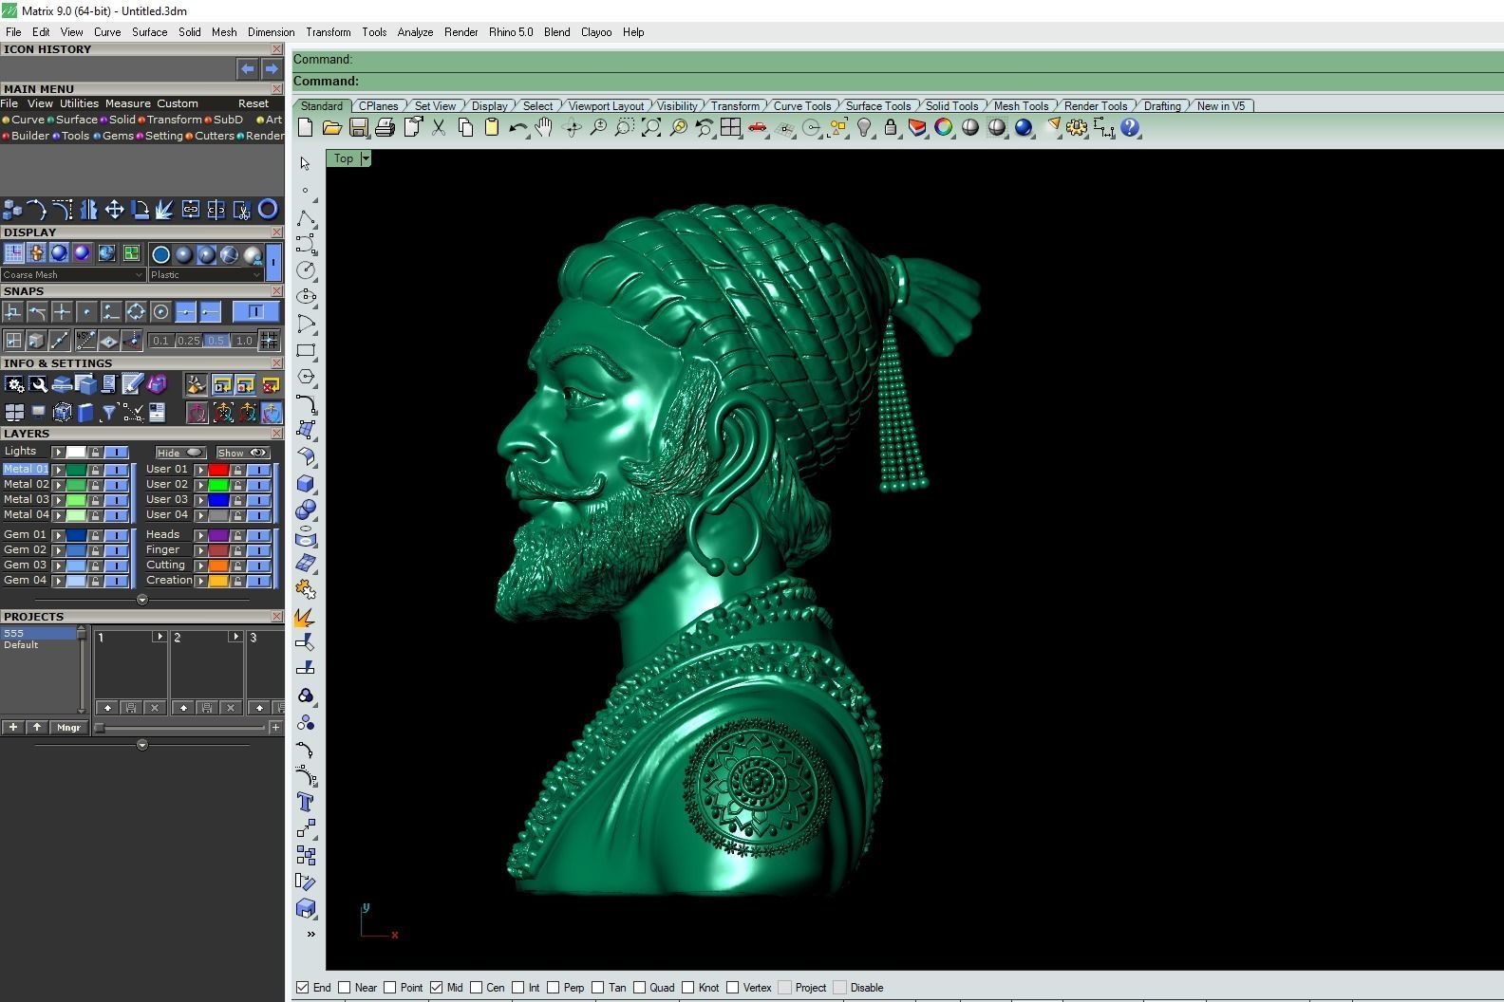Switch to the Render Tools tab

1096,106
